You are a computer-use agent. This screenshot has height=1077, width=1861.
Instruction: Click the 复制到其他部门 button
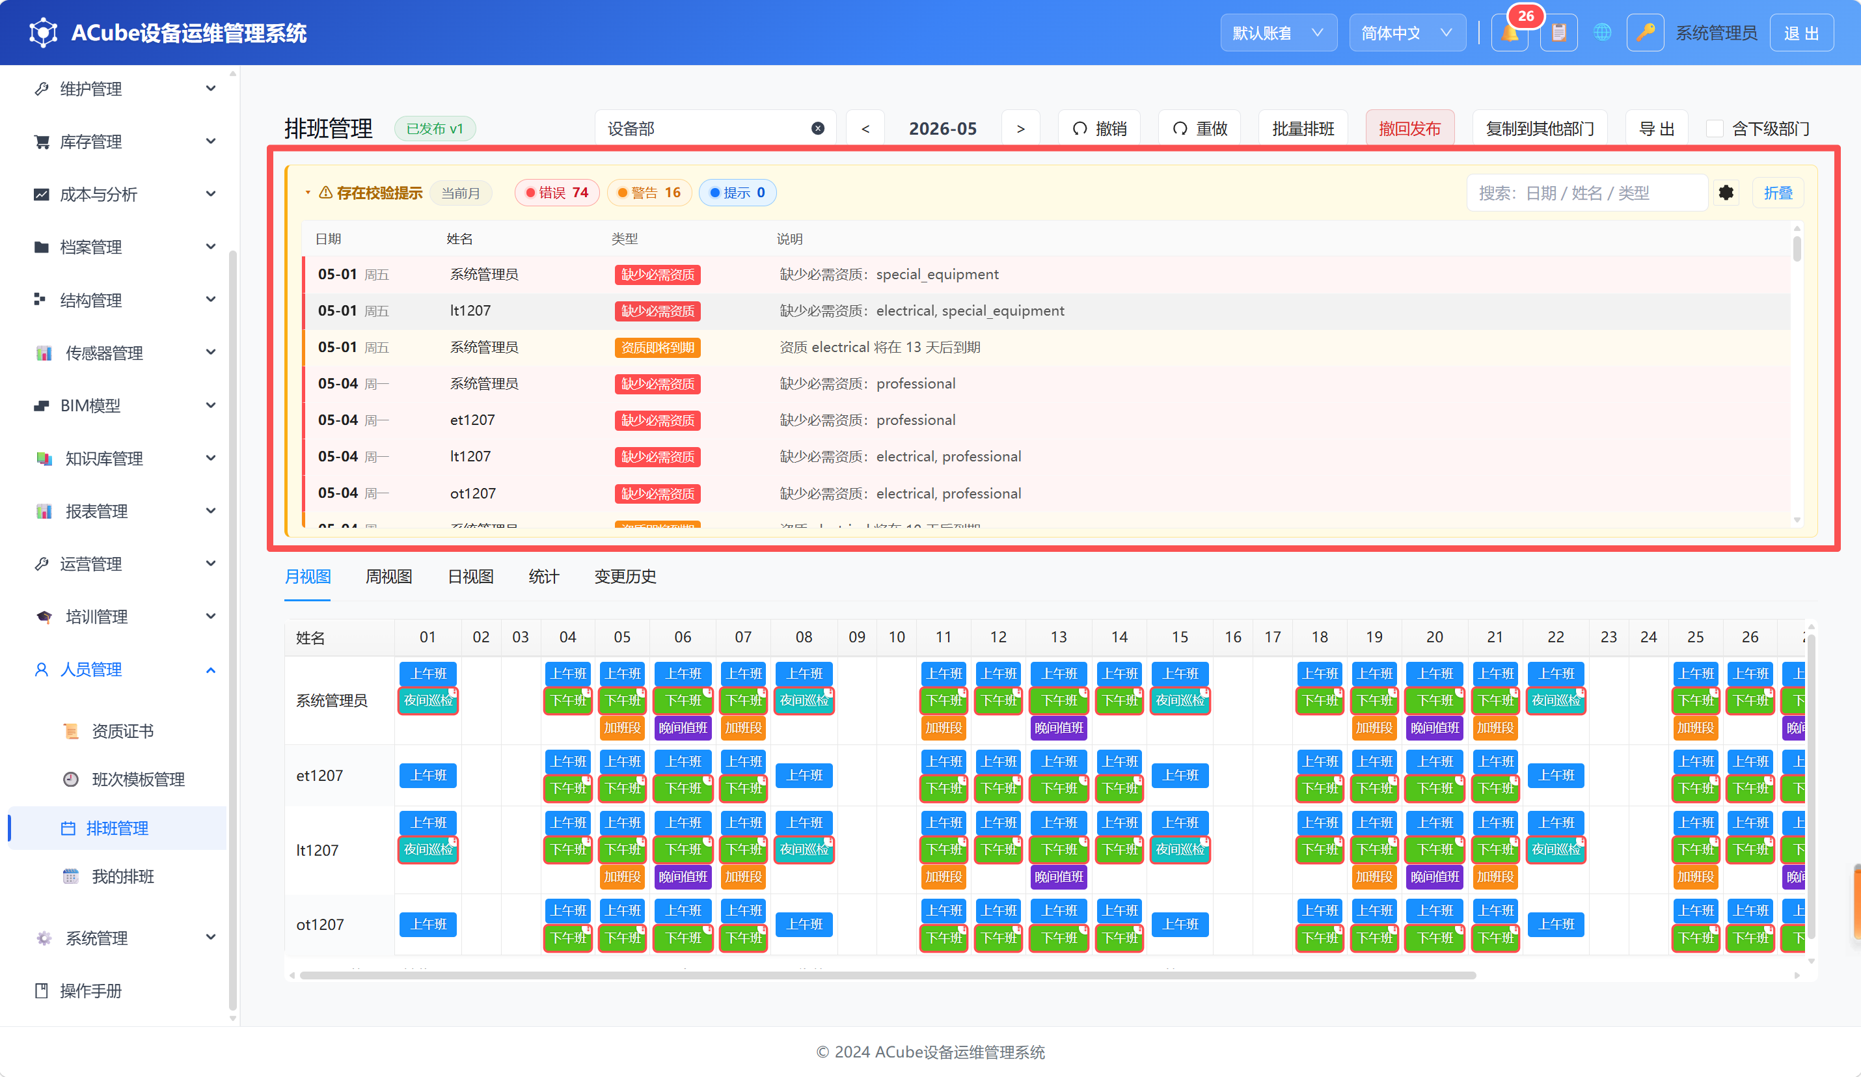(x=1540, y=129)
